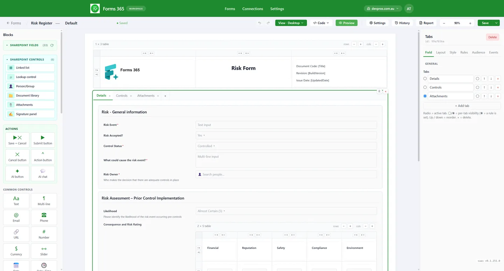Open Settings in the top navigation
The image size is (504, 271).
[x=277, y=9]
